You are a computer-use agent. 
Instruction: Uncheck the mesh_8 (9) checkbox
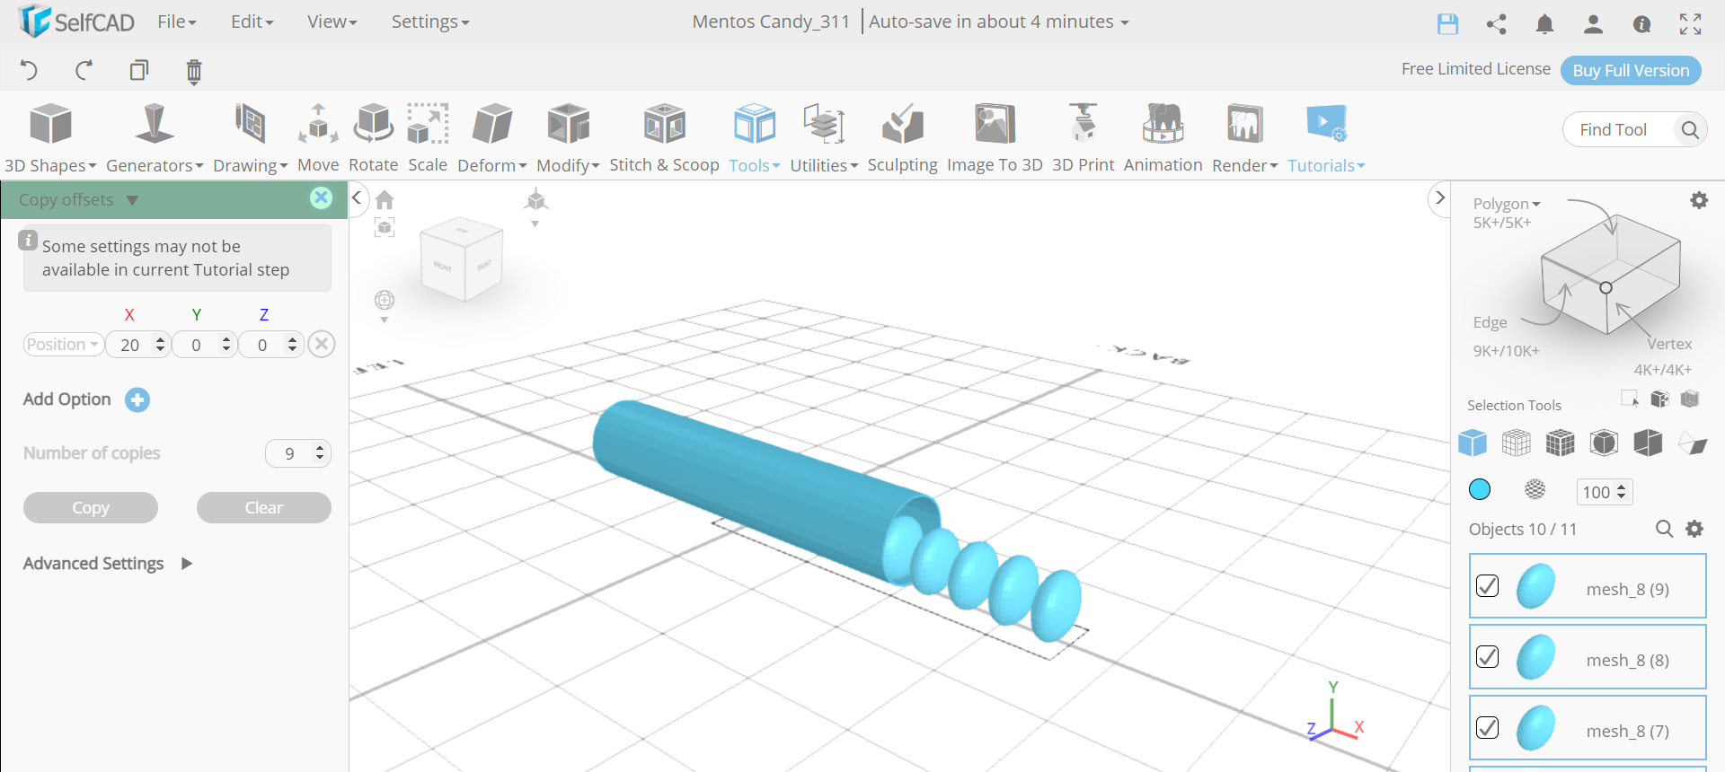point(1487,586)
